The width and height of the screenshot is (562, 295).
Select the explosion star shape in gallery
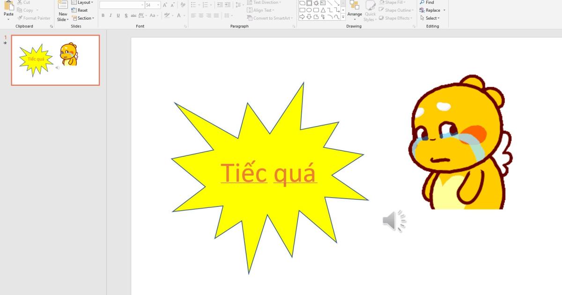tap(316, 3)
